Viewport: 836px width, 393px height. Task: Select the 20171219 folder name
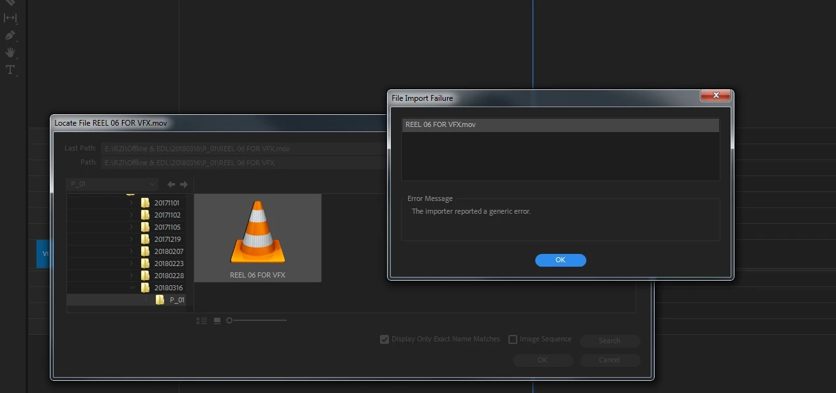tap(167, 239)
